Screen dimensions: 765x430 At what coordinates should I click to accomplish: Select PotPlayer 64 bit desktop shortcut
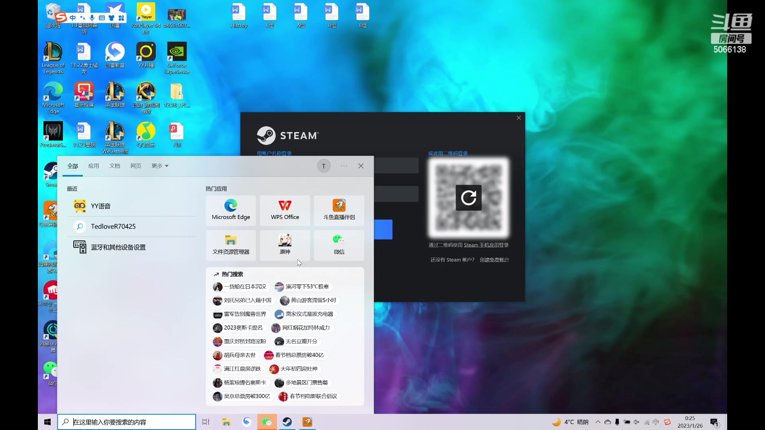click(146, 18)
